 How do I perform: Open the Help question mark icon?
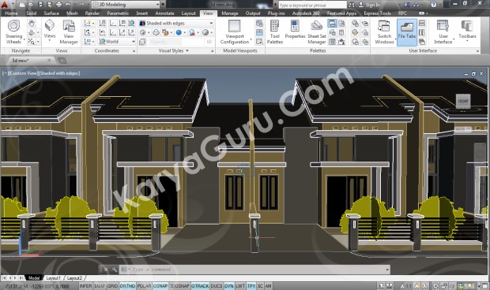pyautogui.click(x=433, y=5)
